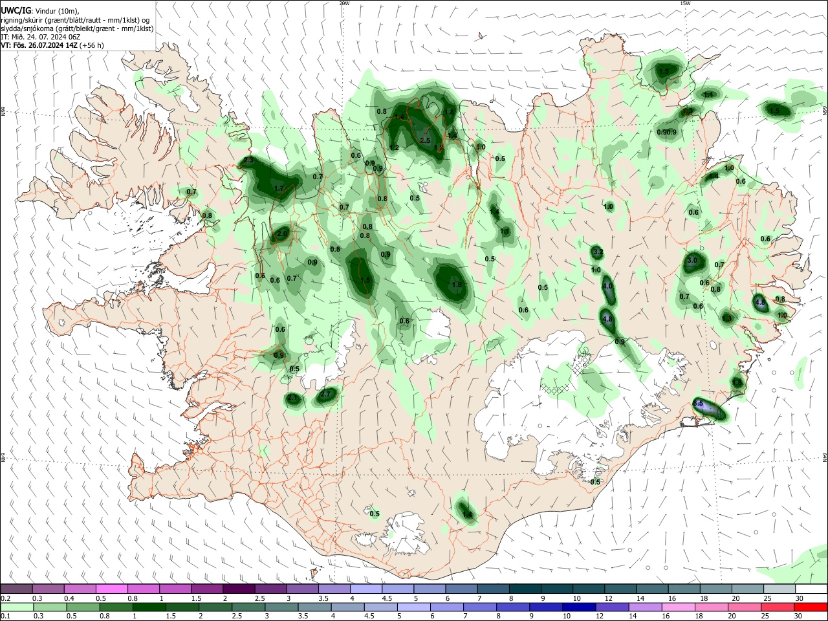Click the '2.0' precipitation value on the map
The width and height of the screenshot is (828, 621).
283,234
